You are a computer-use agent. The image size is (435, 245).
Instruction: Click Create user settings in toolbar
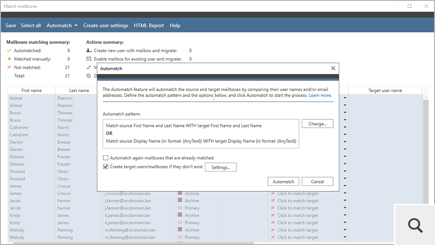106,25
